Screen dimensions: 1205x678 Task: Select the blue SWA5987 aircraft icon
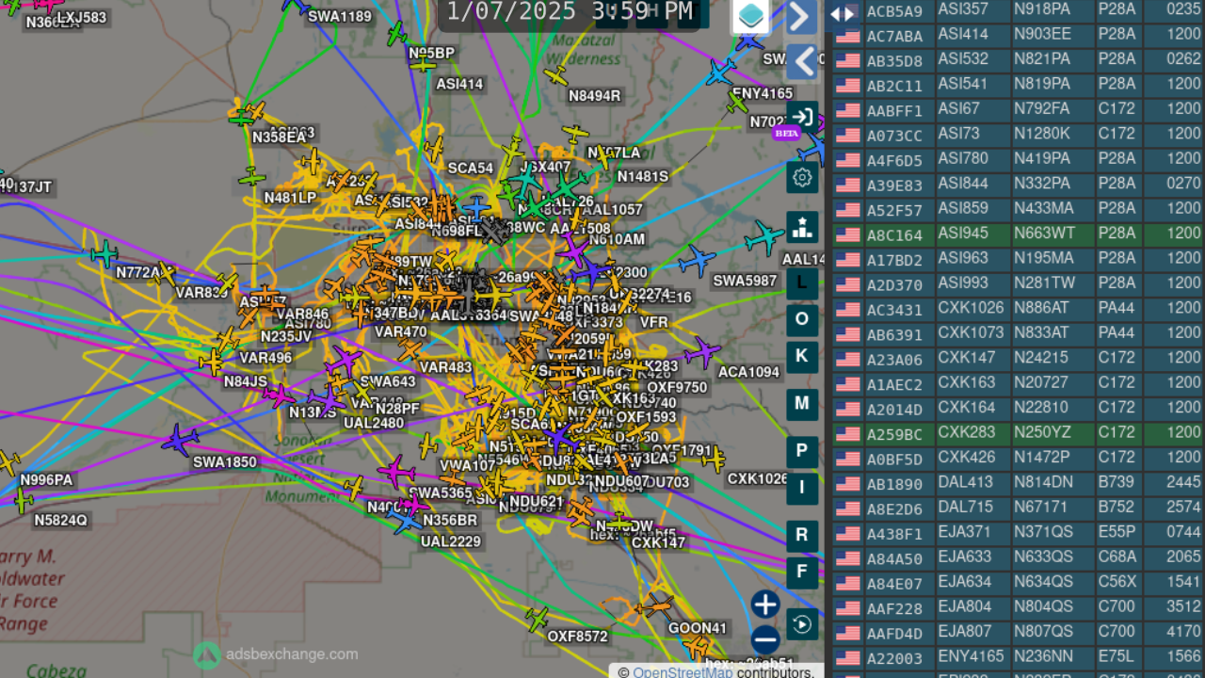click(x=697, y=261)
